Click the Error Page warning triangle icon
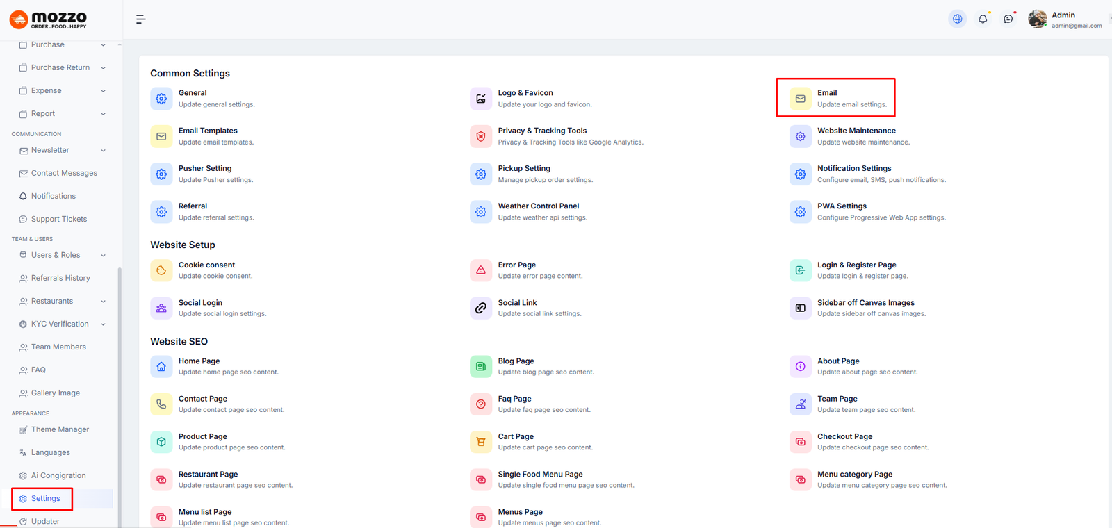 coord(481,270)
